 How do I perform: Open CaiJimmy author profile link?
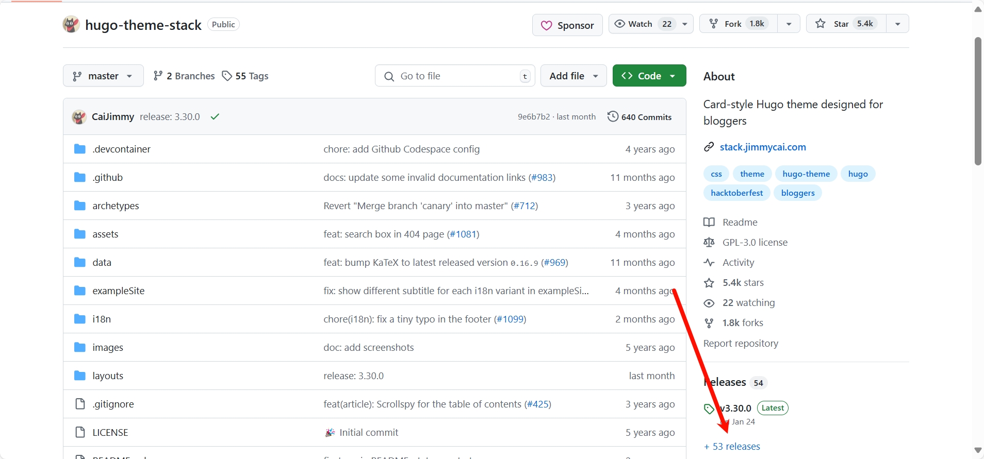coord(112,117)
